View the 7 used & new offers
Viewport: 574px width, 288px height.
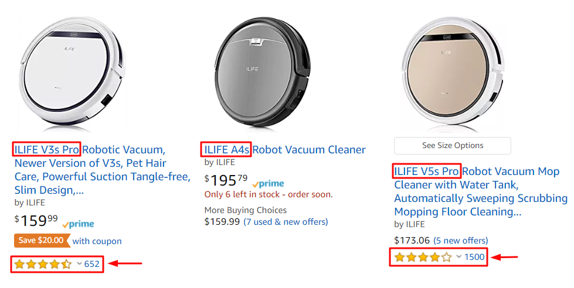(286, 222)
